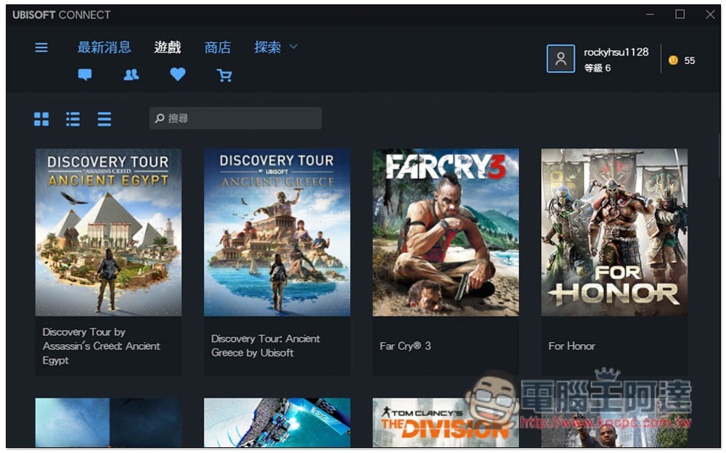The image size is (726, 453).
Task: Click the 搜尋 search field
Action: pos(235,118)
